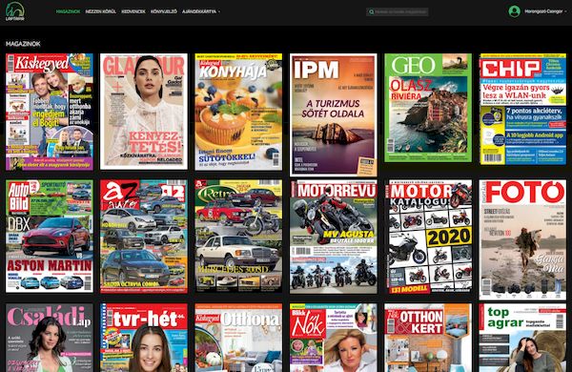Screen dimensions: 572x372
Task: Expand the user account name dropdown
Action: [x=545, y=11]
